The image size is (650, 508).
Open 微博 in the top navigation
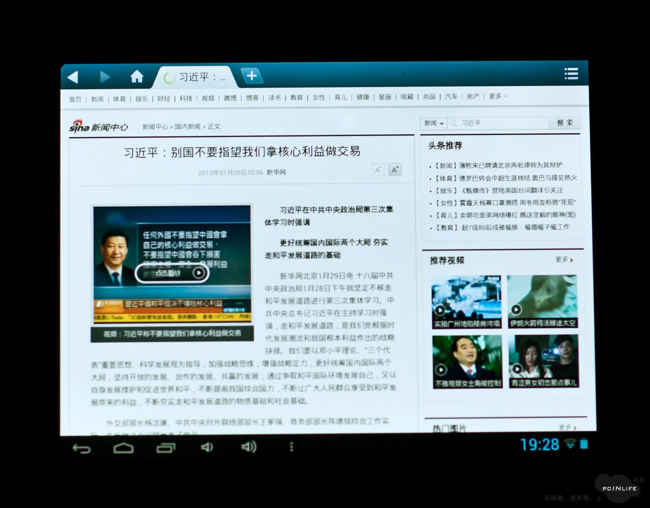(x=230, y=98)
